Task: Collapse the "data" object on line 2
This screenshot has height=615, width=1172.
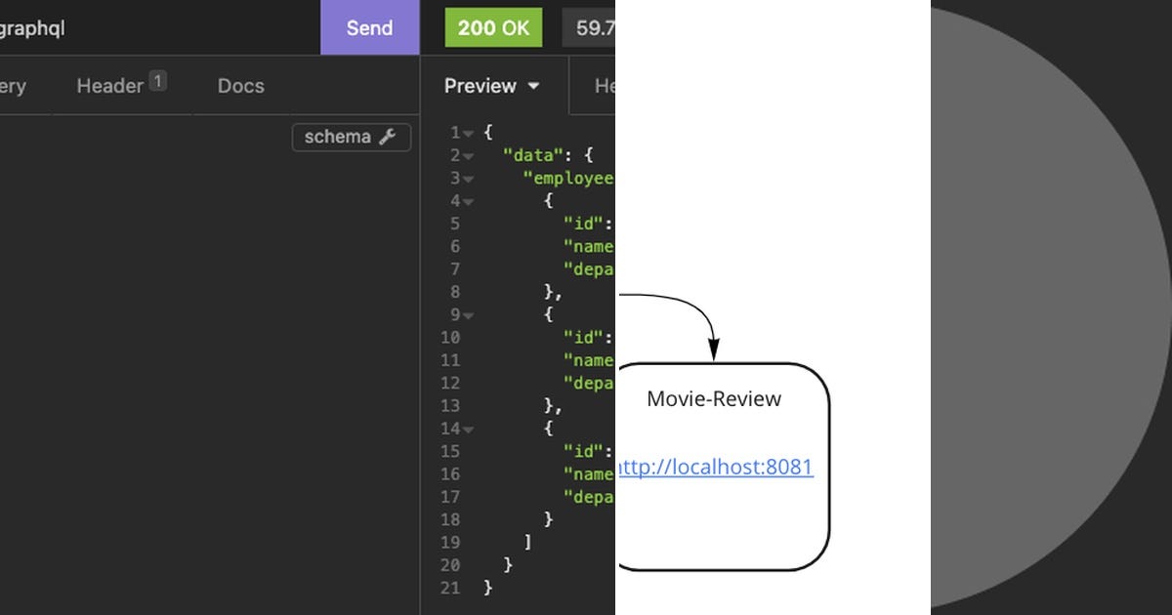Action: 468,154
